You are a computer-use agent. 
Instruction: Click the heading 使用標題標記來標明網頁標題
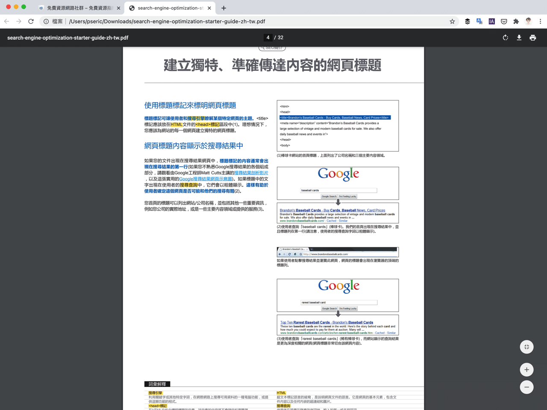click(190, 105)
